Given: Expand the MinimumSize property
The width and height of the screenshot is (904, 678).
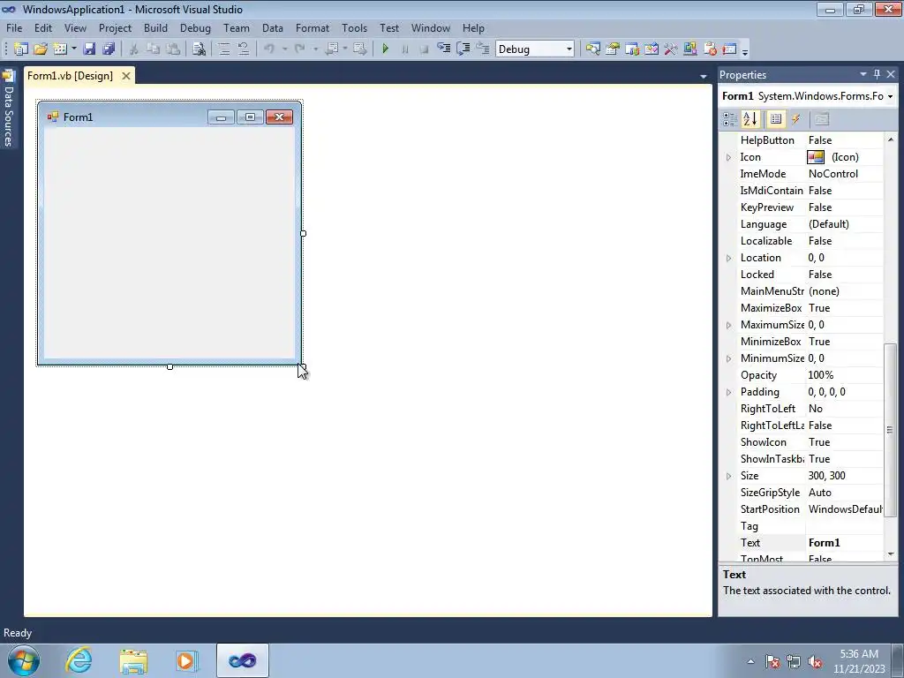Looking at the screenshot, I should (x=728, y=358).
